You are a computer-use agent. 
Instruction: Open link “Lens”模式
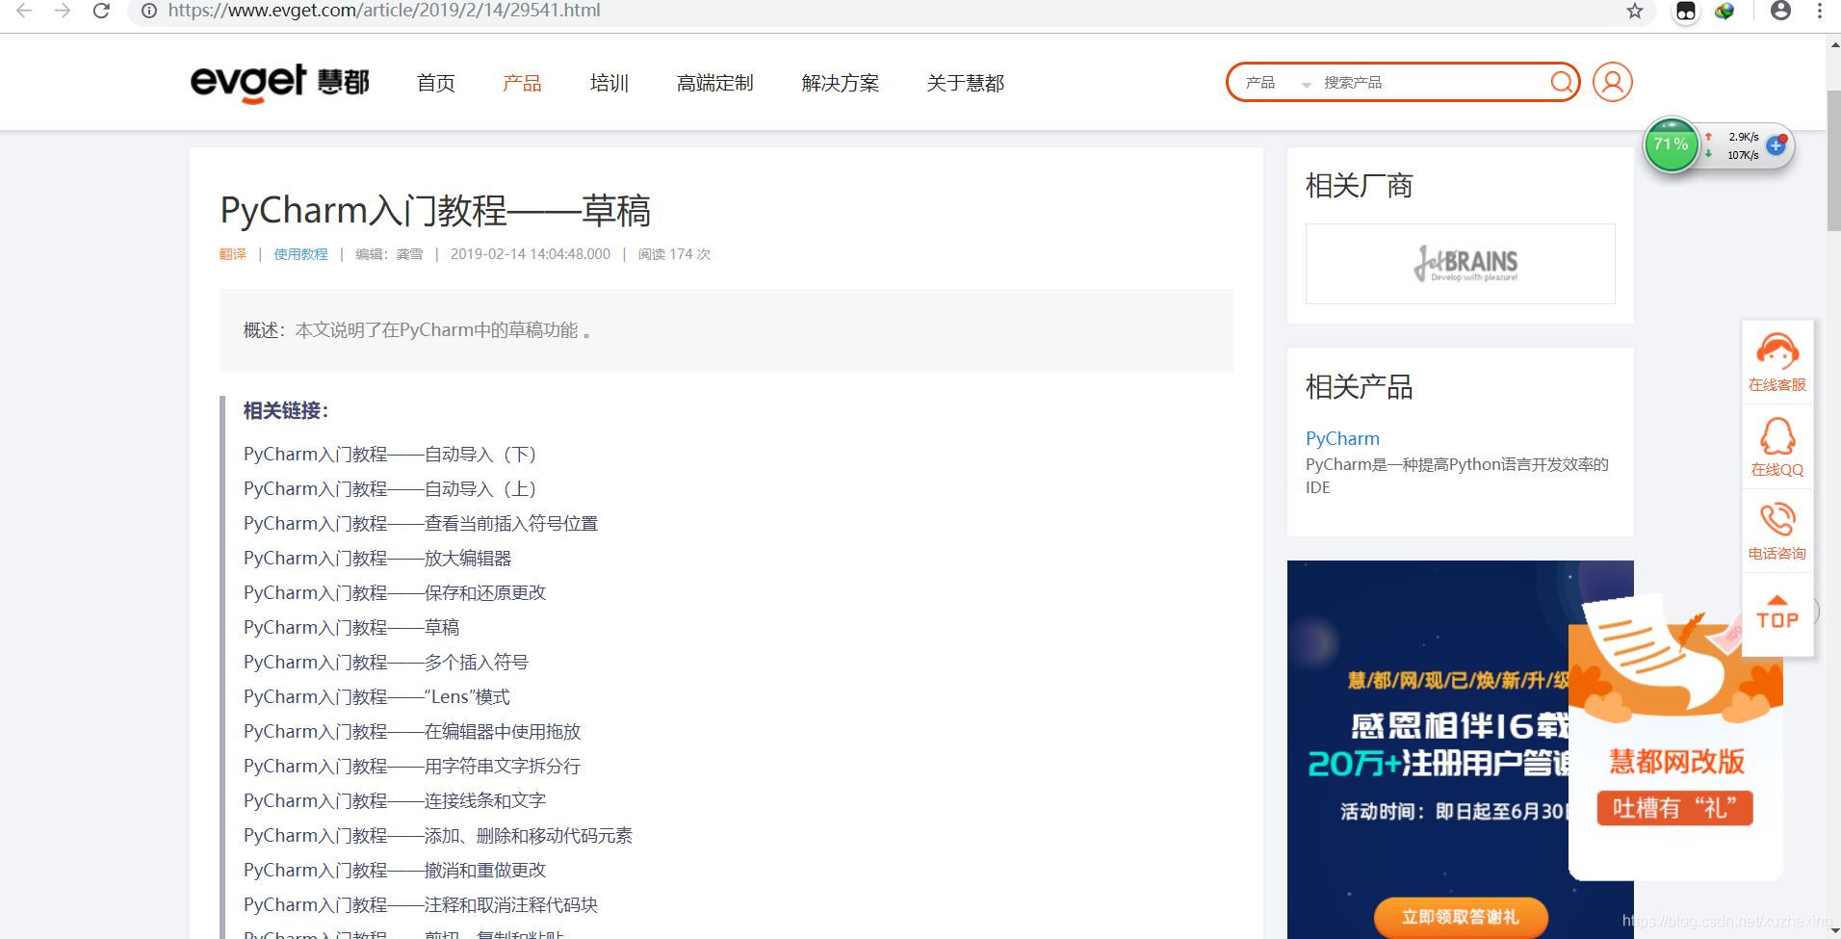point(376,697)
